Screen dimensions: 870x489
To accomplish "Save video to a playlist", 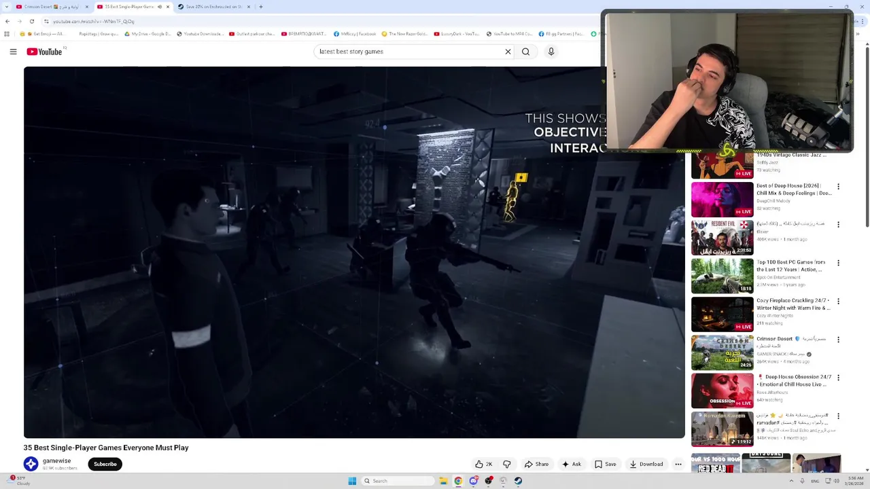I will (x=605, y=465).
